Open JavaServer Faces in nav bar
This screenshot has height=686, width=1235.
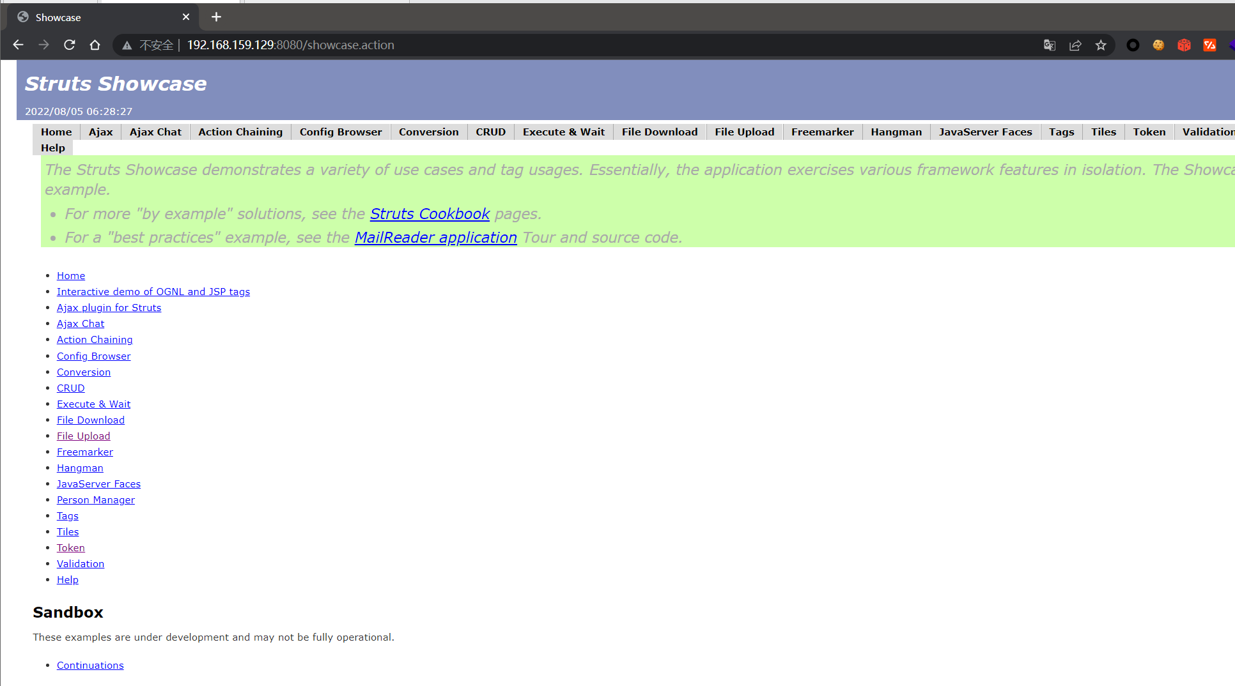[x=986, y=132]
